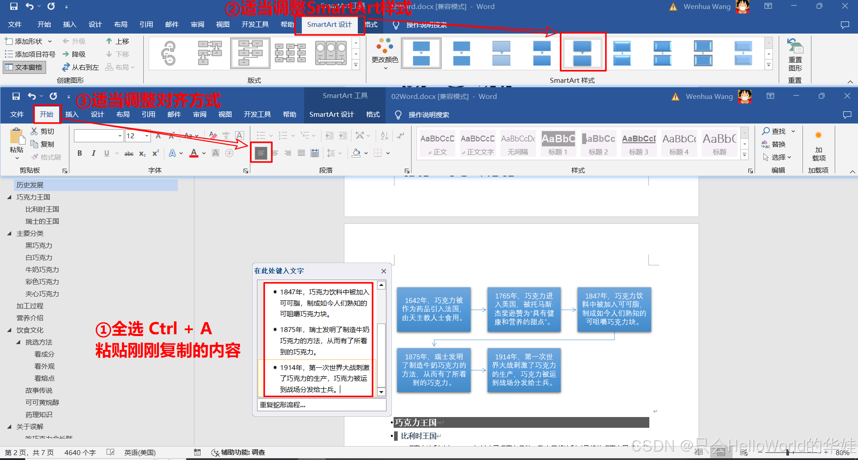Open 审阅 tab in lower Word window

200,115
